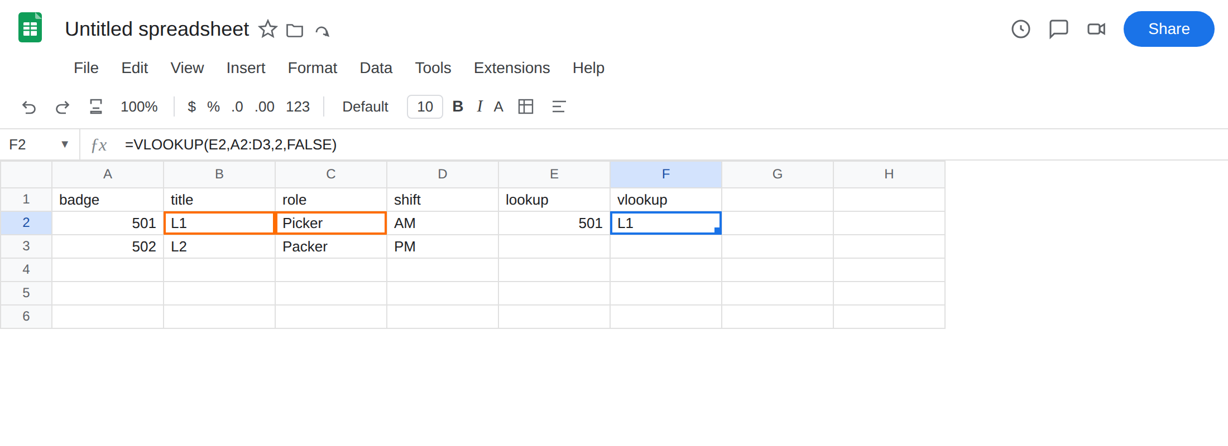This screenshot has width=1228, height=446.
Task: Select cell containing 'AM'
Action: tap(443, 223)
